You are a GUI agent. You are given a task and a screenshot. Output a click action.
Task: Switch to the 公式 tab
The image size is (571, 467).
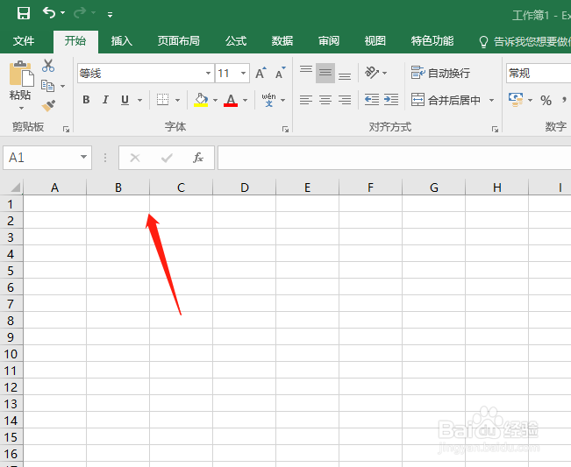[236, 40]
